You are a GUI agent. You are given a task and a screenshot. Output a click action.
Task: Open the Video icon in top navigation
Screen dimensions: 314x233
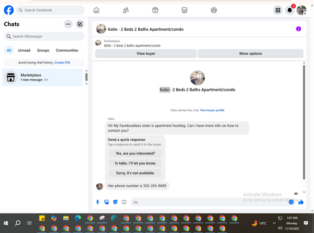[155, 10]
